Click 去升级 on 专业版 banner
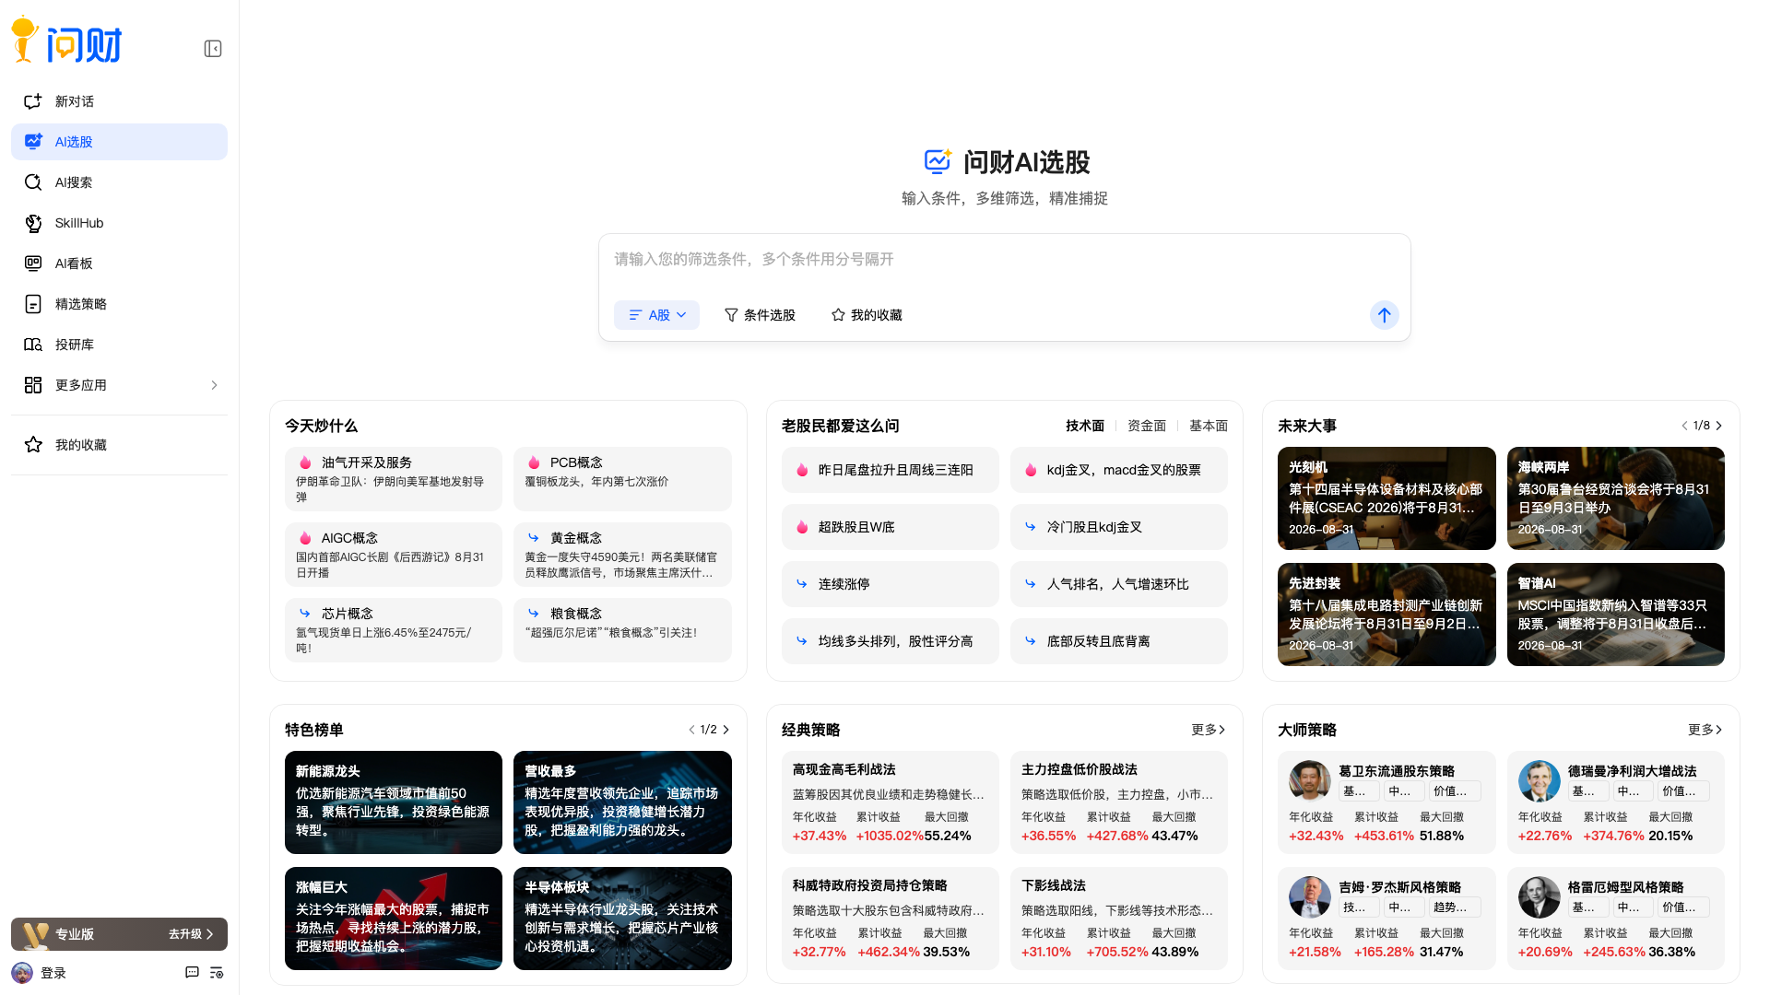Screen dimensions: 1770x995 point(191,934)
